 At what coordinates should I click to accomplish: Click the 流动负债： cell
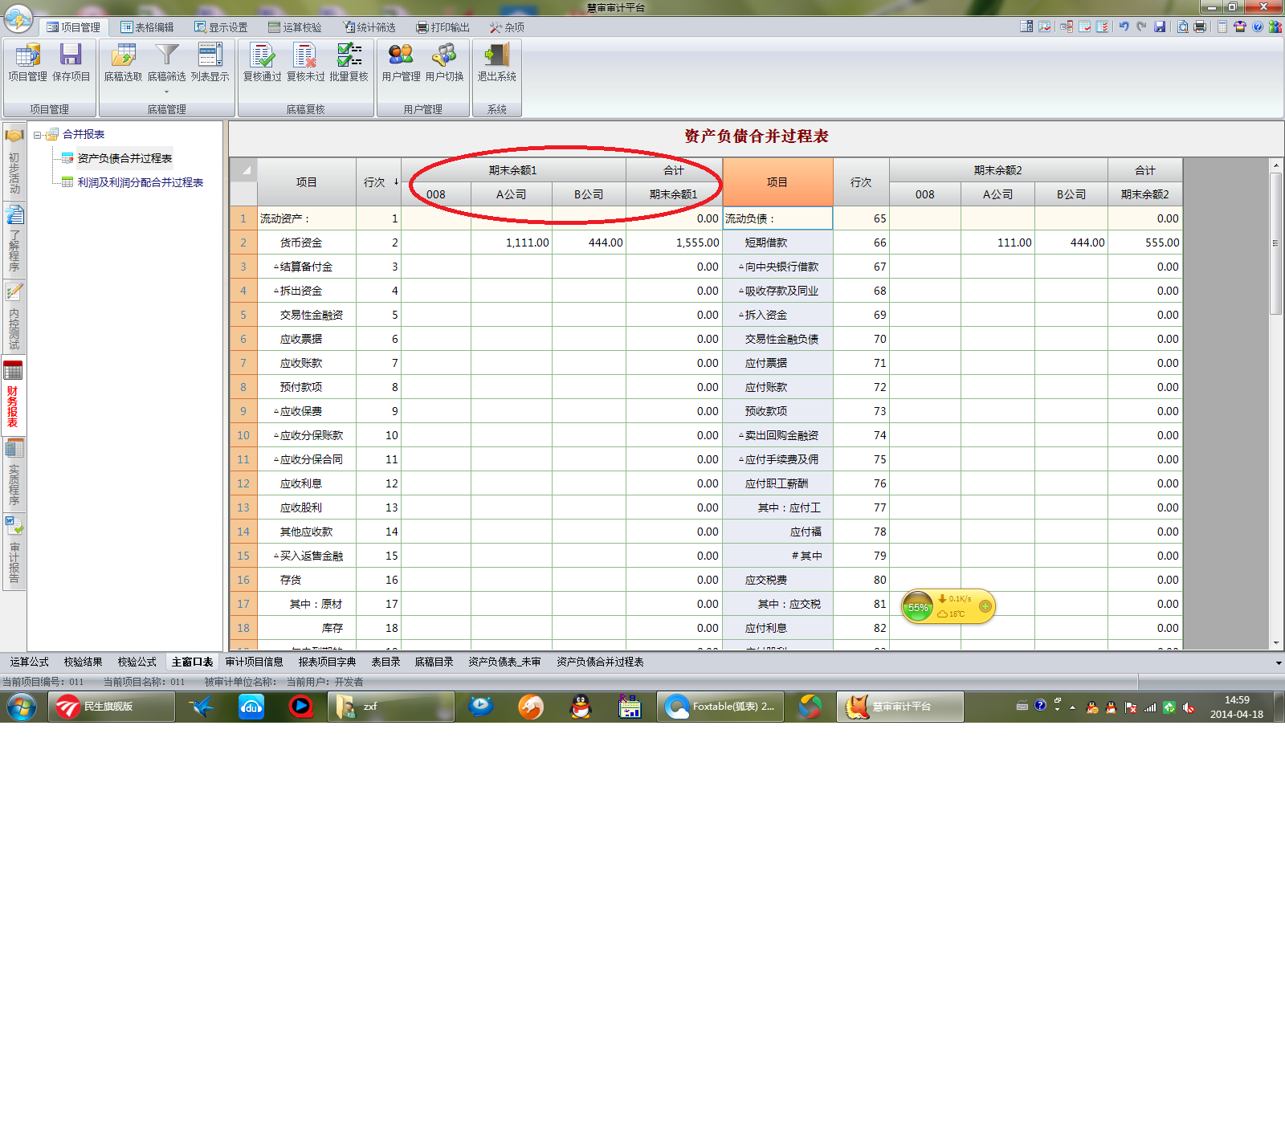(x=777, y=218)
